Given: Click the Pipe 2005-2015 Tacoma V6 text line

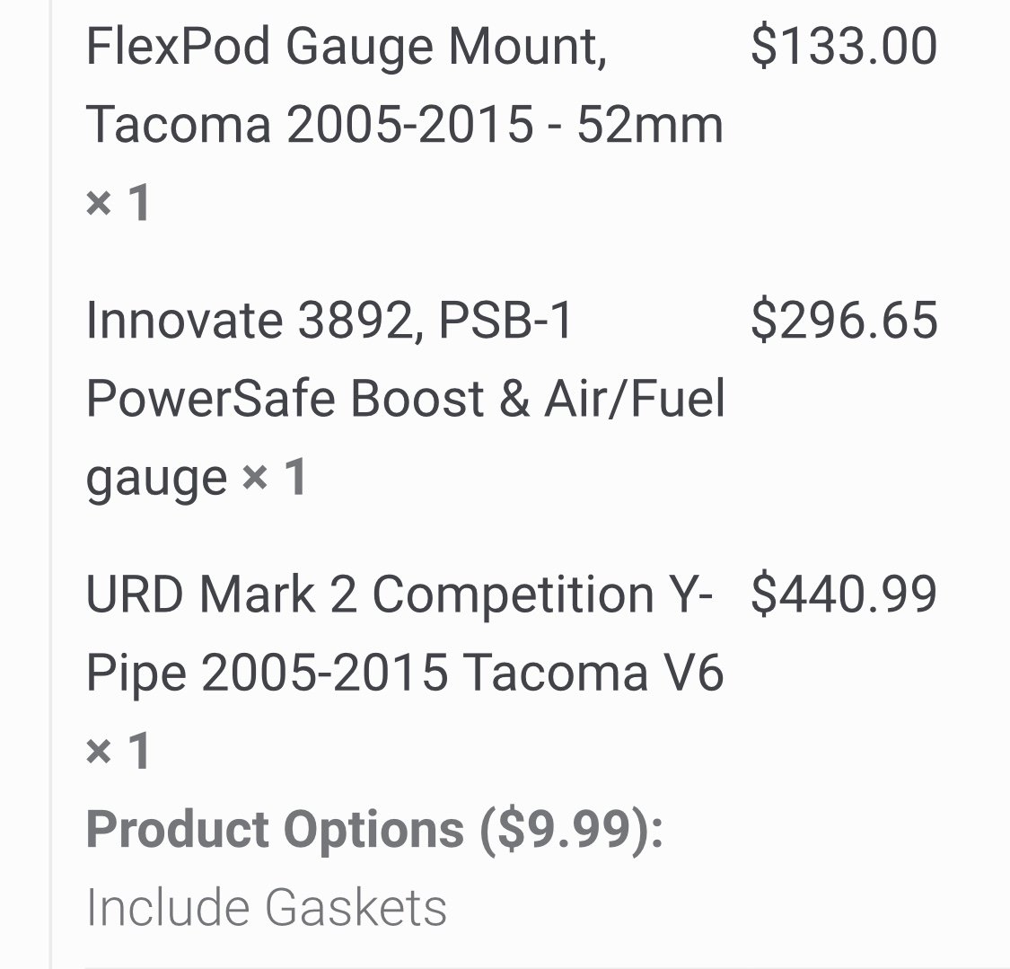Looking at the screenshot, I should click(405, 674).
